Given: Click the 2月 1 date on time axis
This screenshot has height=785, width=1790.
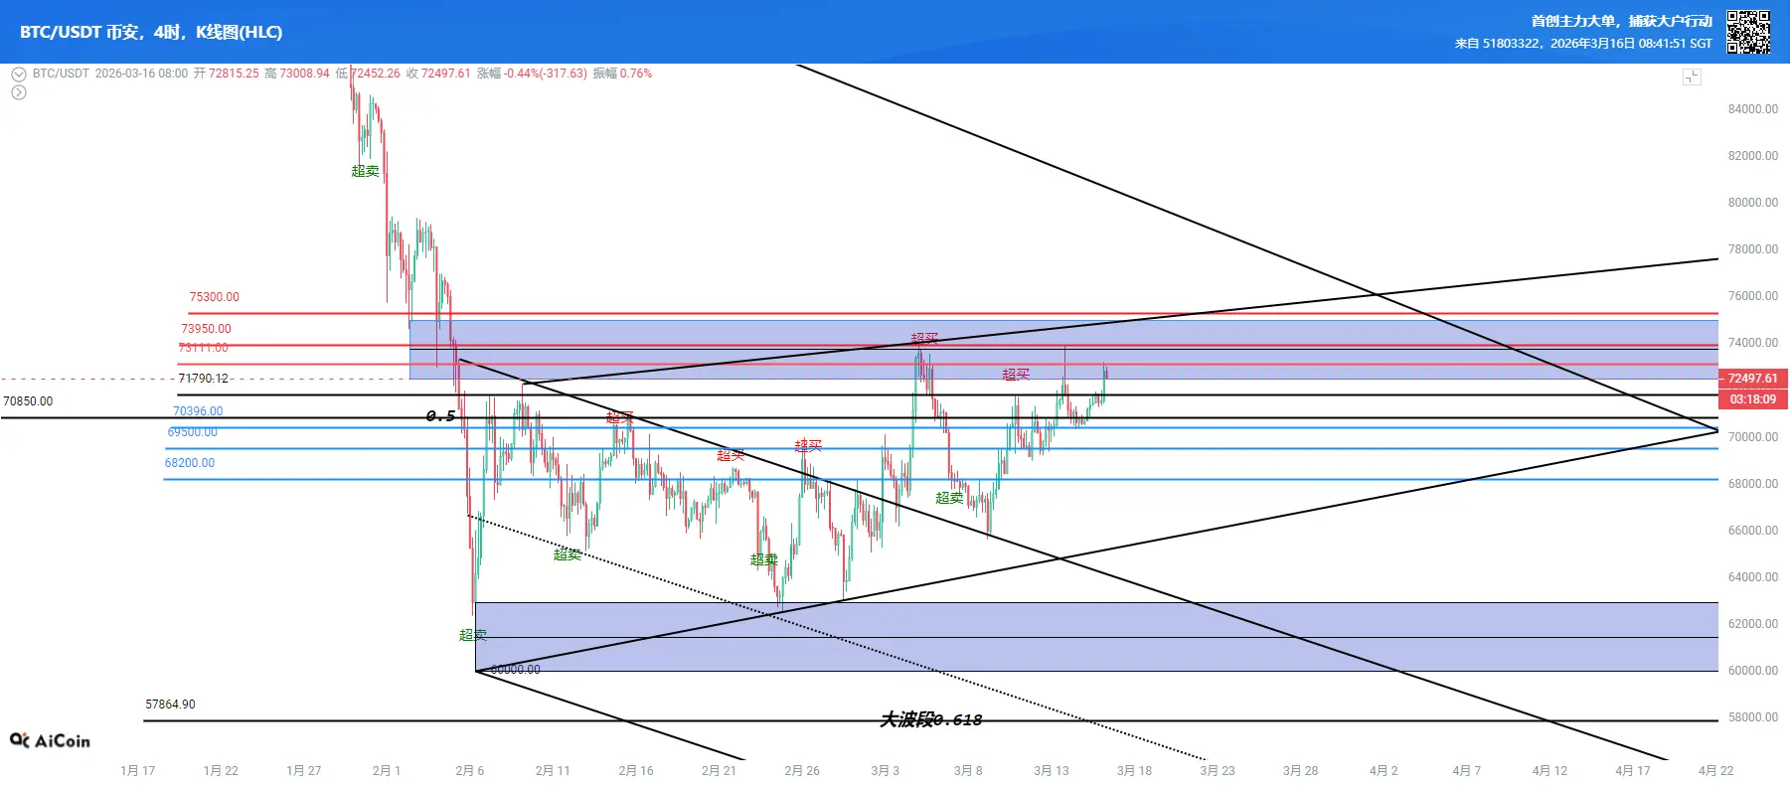Looking at the screenshot, I should click(x=387, y=771).
